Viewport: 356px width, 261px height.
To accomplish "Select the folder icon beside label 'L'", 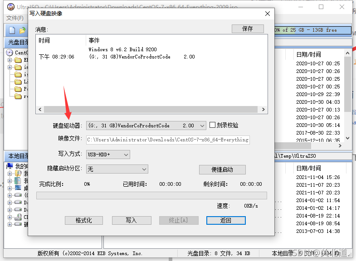I will tap(18, 82).
